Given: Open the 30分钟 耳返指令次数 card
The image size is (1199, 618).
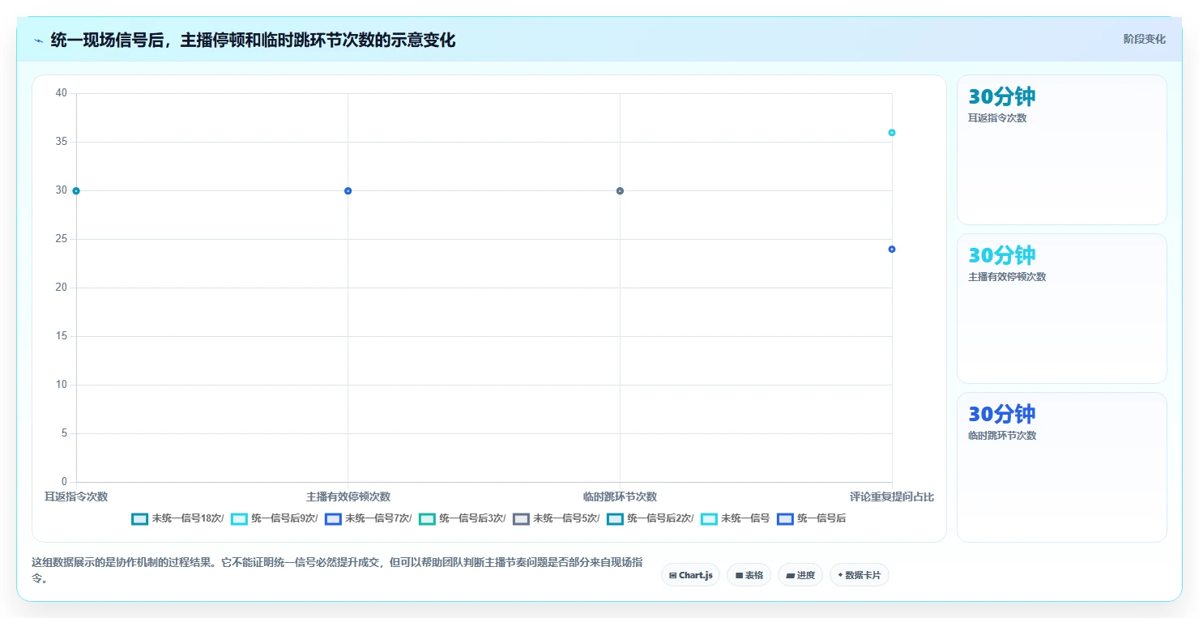Looking at the screenshot, I should point(1062,150).
